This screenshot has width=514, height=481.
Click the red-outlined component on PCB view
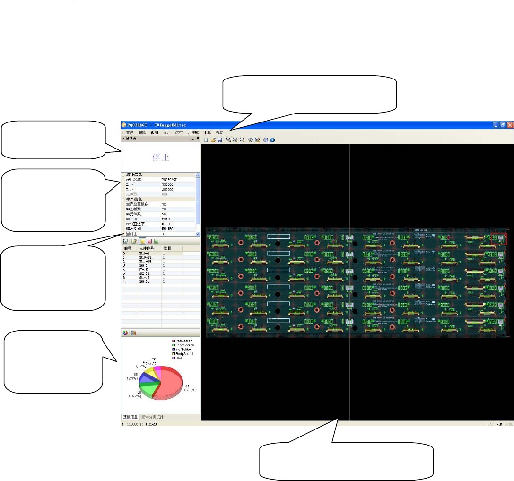tap(498, 238)
